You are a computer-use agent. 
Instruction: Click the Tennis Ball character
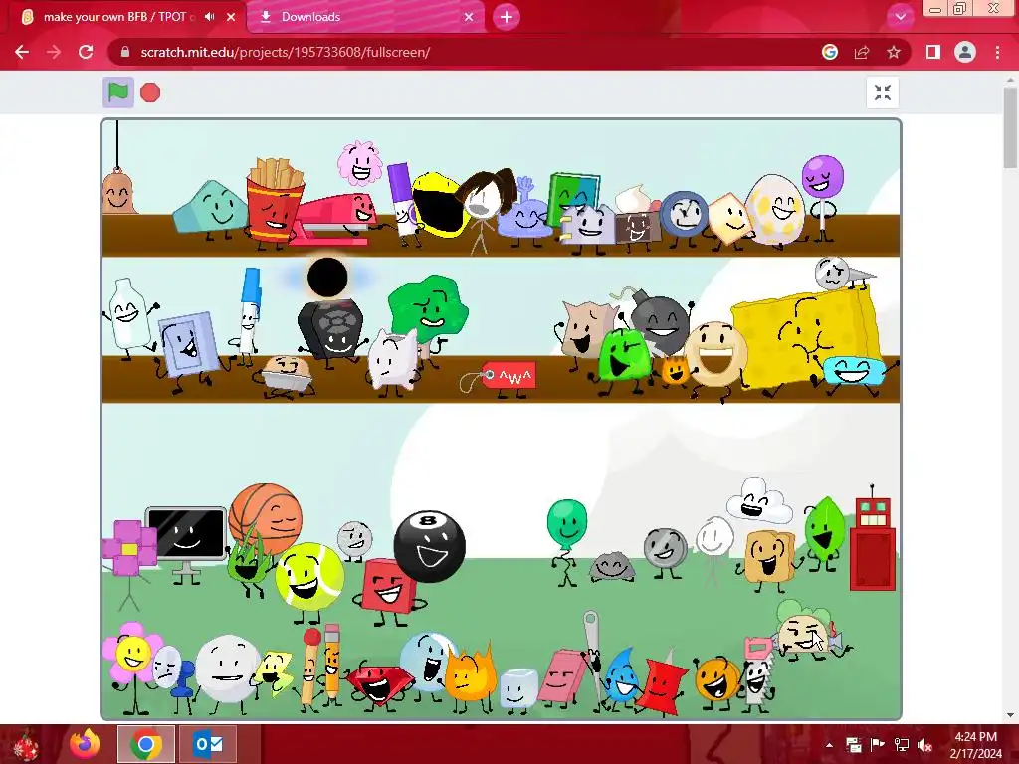(x=309, y=576)
